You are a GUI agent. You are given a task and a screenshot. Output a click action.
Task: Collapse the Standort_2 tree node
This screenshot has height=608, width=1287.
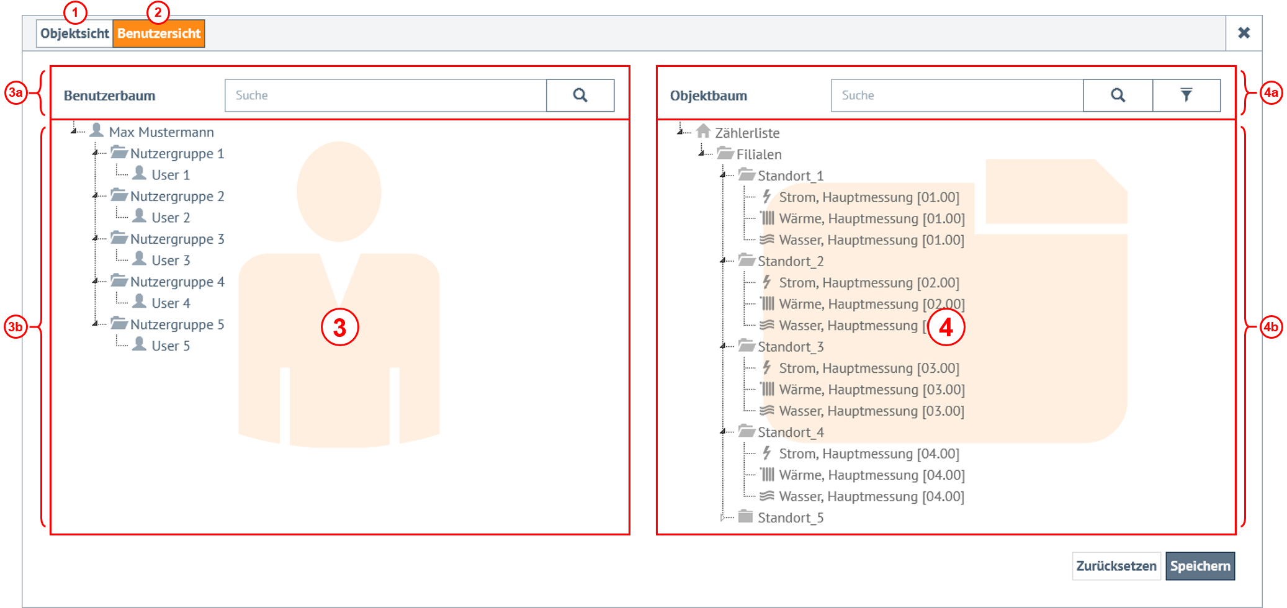[722, 261]
